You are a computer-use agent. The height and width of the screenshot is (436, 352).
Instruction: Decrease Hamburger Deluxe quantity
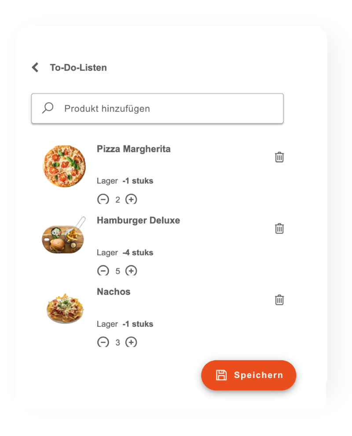click(103, 271)
